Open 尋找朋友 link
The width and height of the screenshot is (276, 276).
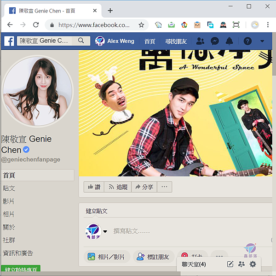pyautogui.click(x=176, y=41)
